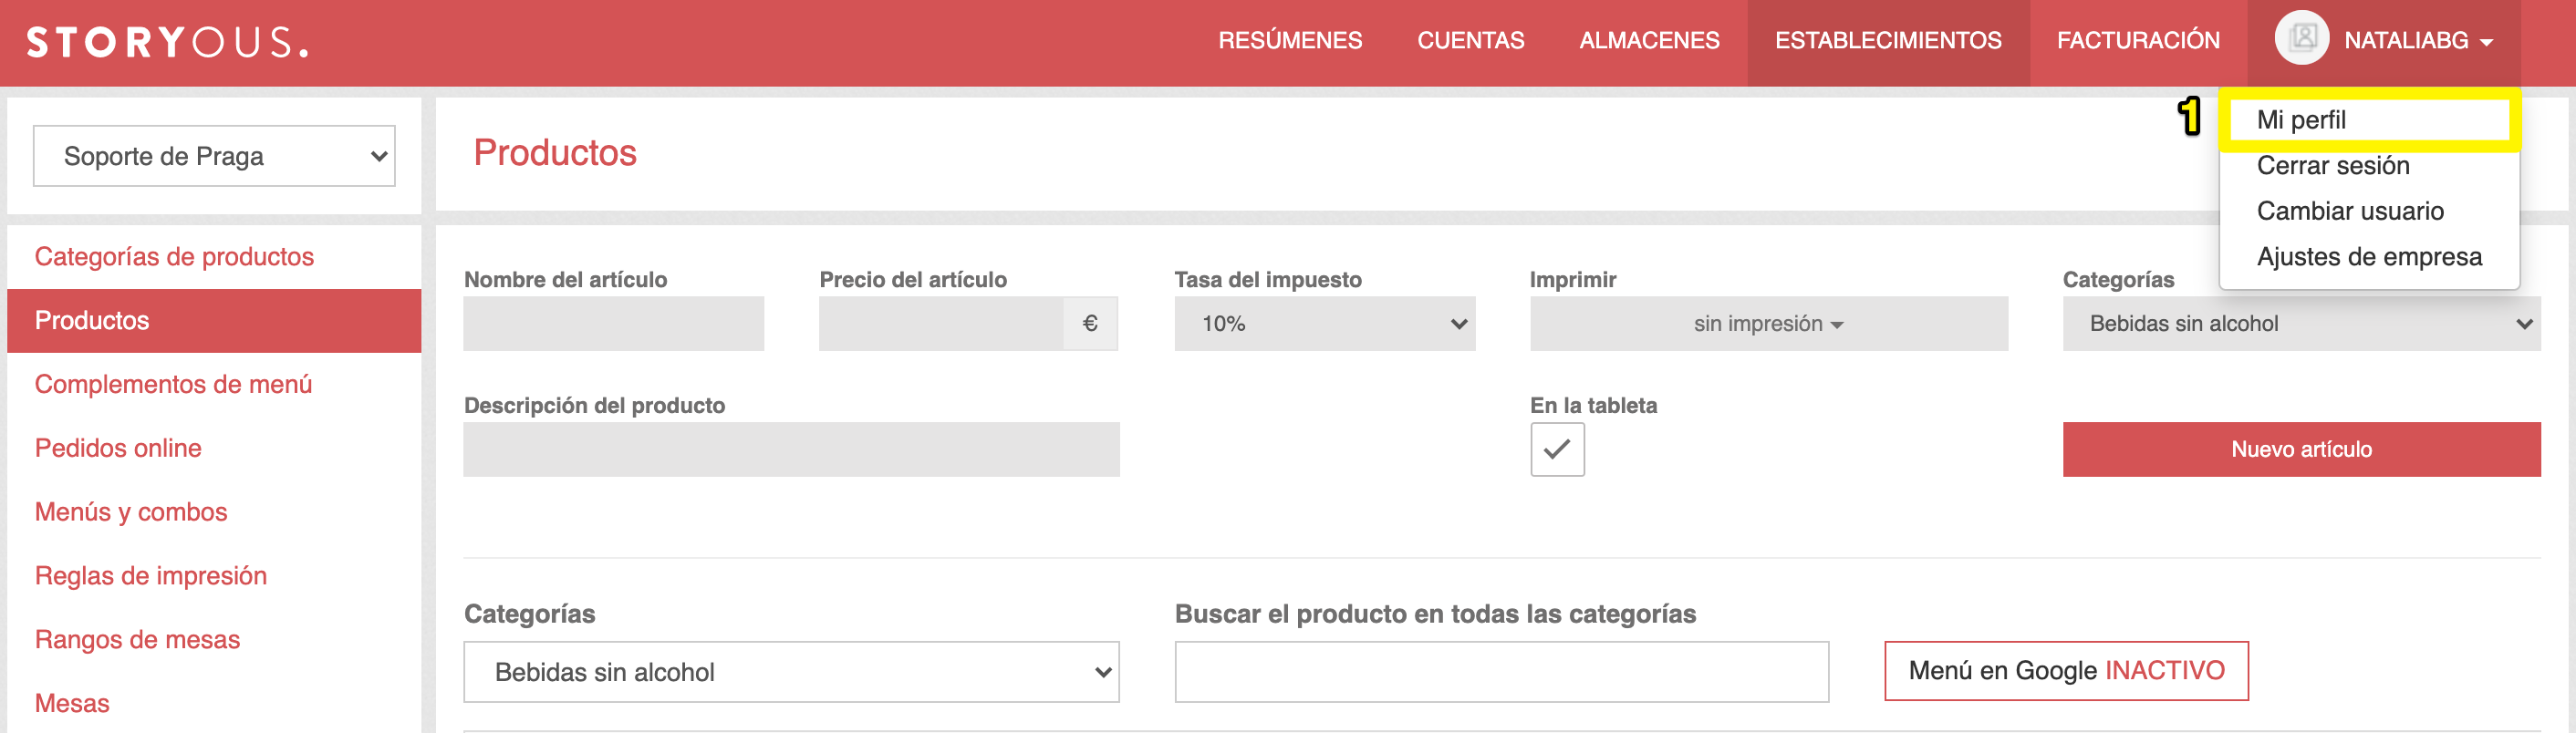Toggle the NATALIABG user dropdown
This screenshot has height=733, width=2576.
click(2384, 41)
